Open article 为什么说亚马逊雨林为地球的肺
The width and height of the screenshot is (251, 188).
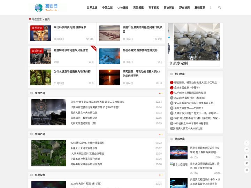72,71
